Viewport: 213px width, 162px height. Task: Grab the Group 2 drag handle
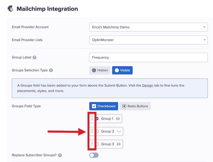point(92,131)
